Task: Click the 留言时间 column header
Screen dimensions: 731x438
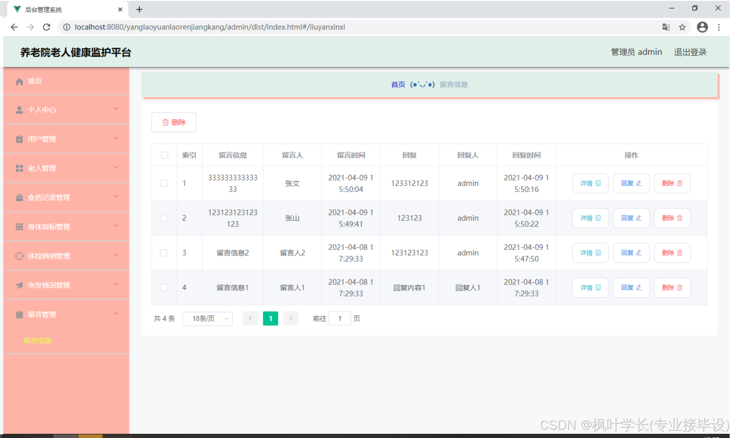Action: 351,155
